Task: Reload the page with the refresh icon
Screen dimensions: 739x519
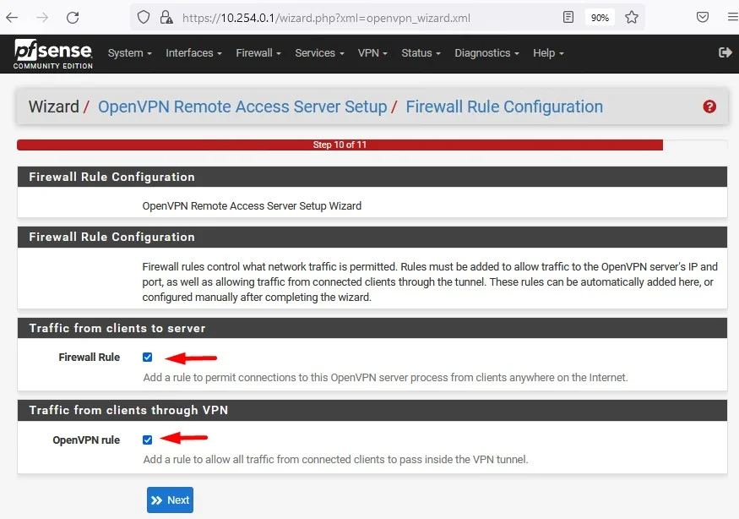Action: pos(73,18)
